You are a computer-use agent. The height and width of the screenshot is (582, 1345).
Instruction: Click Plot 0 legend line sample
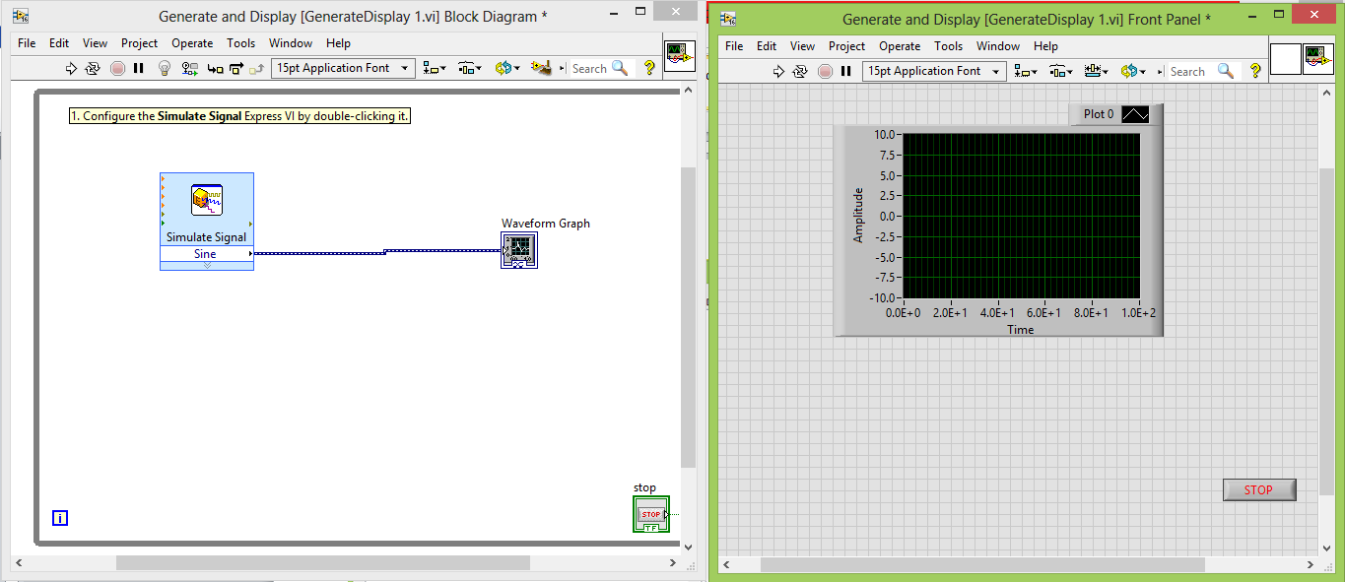point(1136,114)
